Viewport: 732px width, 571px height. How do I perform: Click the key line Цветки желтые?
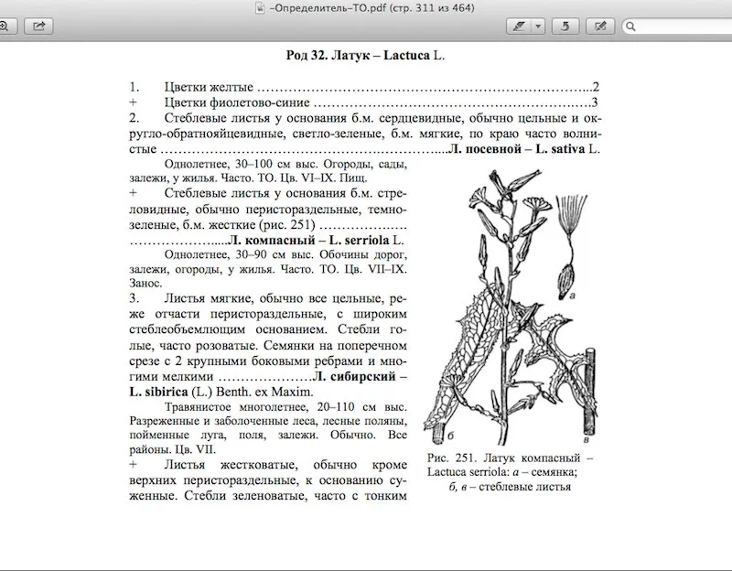pyautogui.click(x=209, y=87)
